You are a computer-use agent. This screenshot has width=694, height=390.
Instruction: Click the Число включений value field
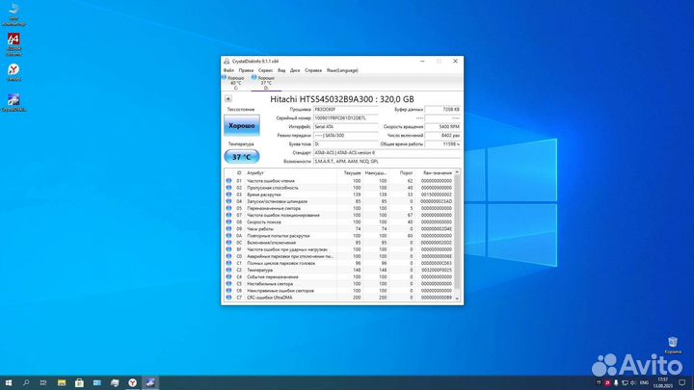tap(442, 136)
